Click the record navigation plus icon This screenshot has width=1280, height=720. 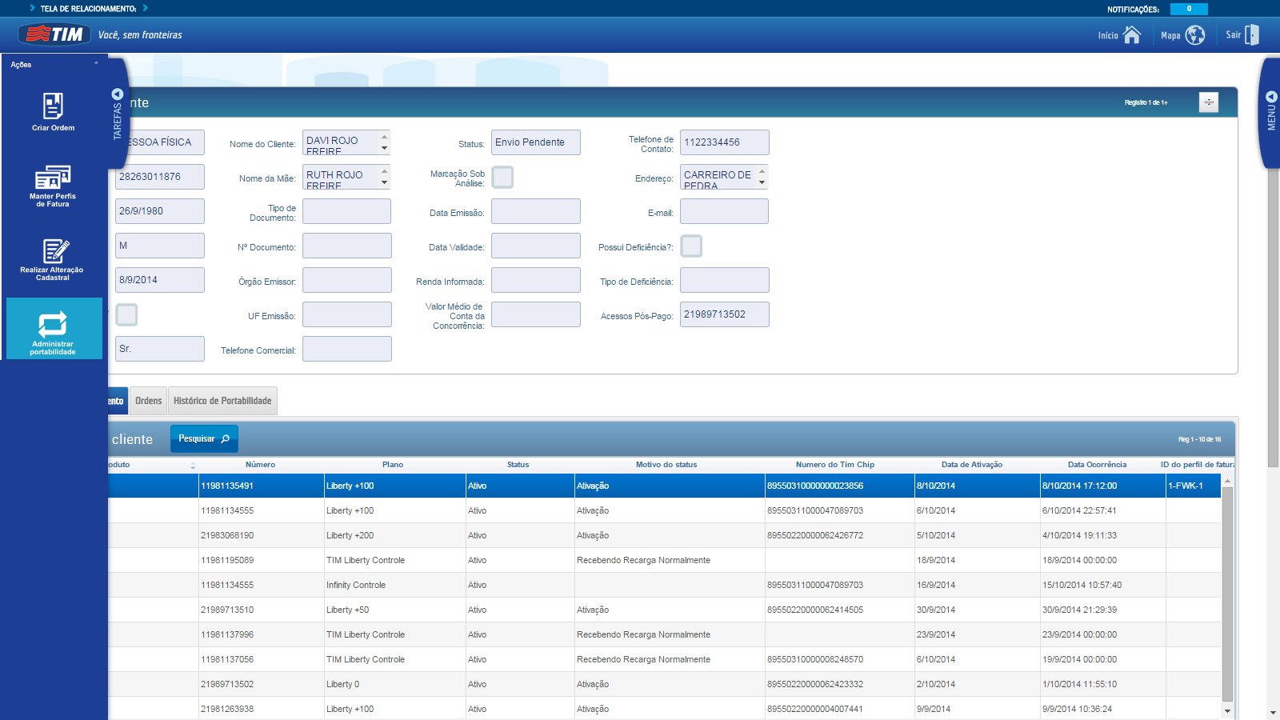point(1209,102)
